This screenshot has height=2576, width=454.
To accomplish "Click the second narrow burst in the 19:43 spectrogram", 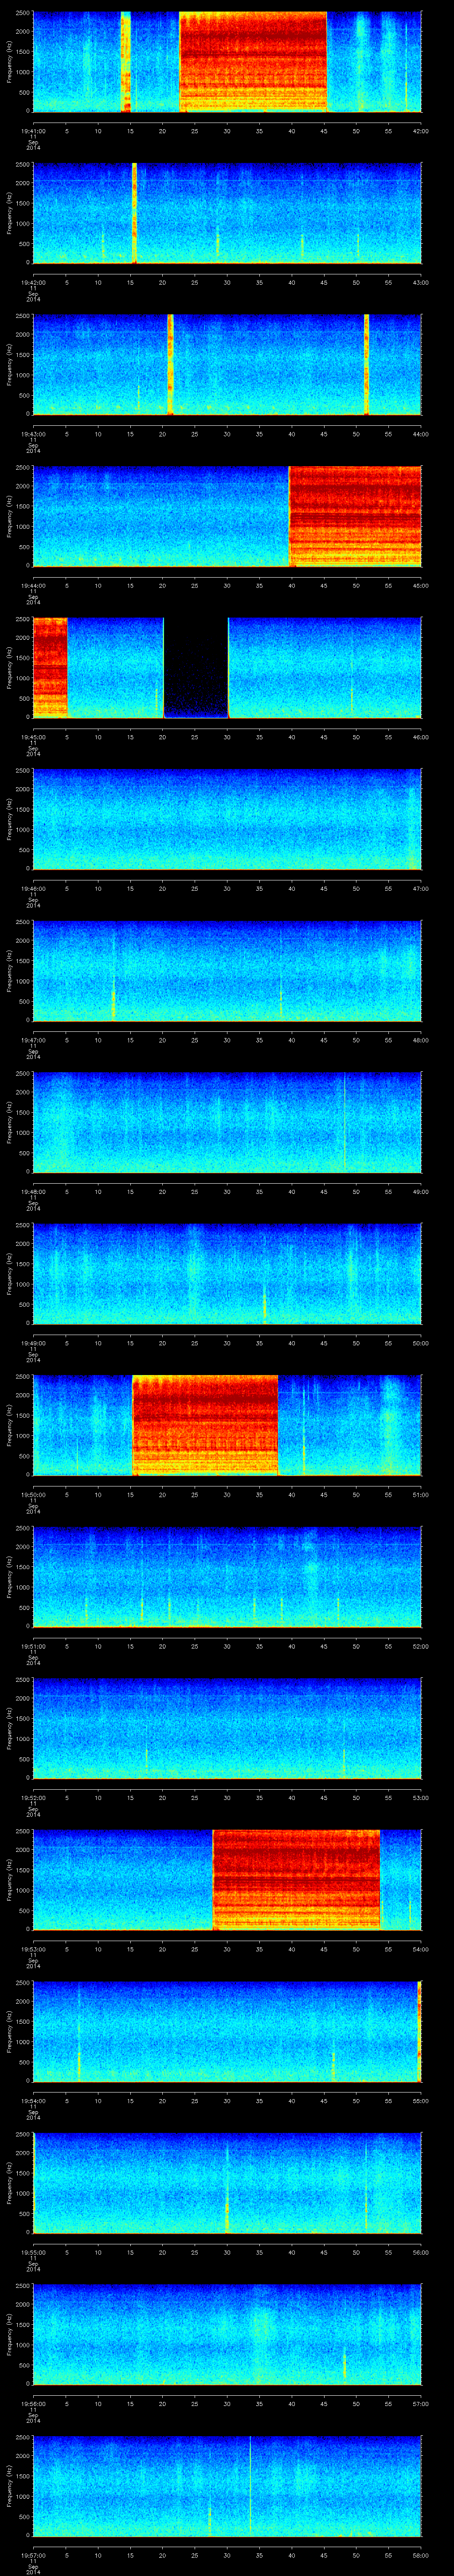I will [366, 364].
